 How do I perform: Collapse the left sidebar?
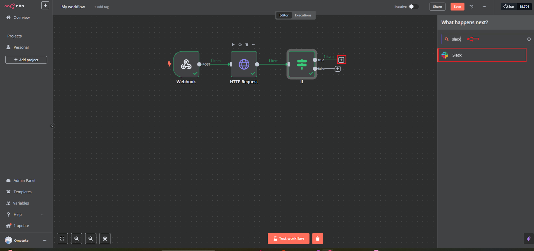pos(52,126)
